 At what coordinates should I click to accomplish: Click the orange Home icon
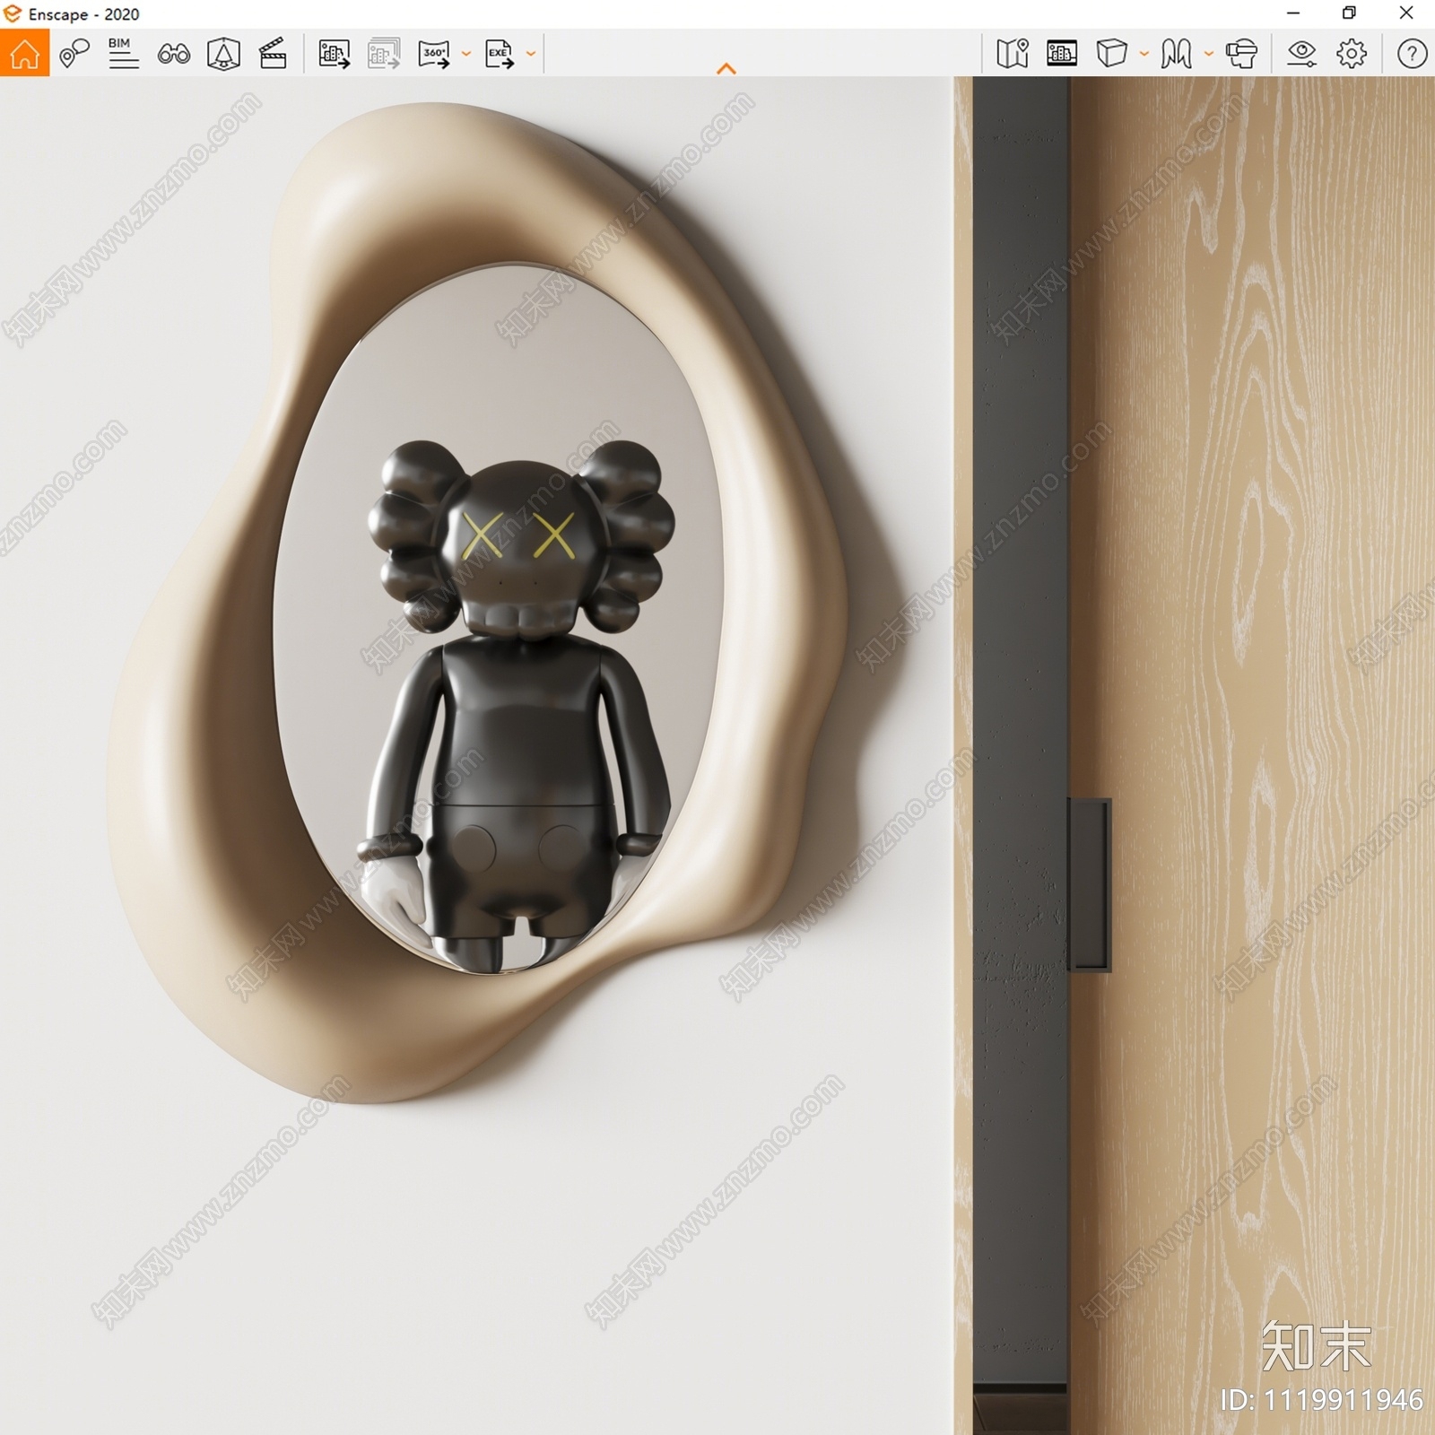click(24, 53)
